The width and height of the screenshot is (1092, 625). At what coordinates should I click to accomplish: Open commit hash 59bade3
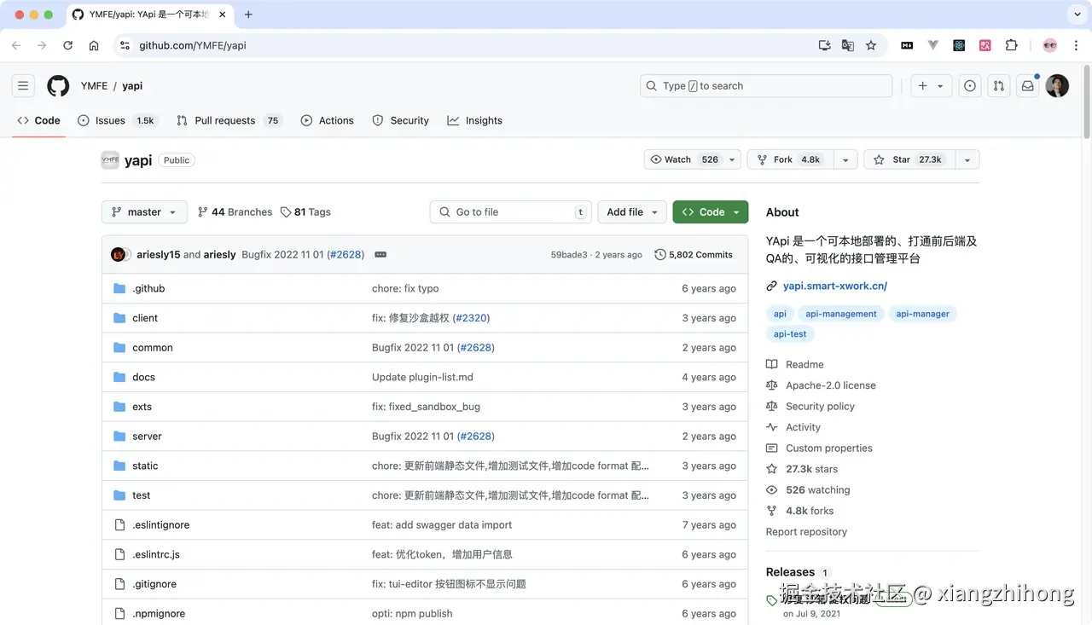pos(569,255)
